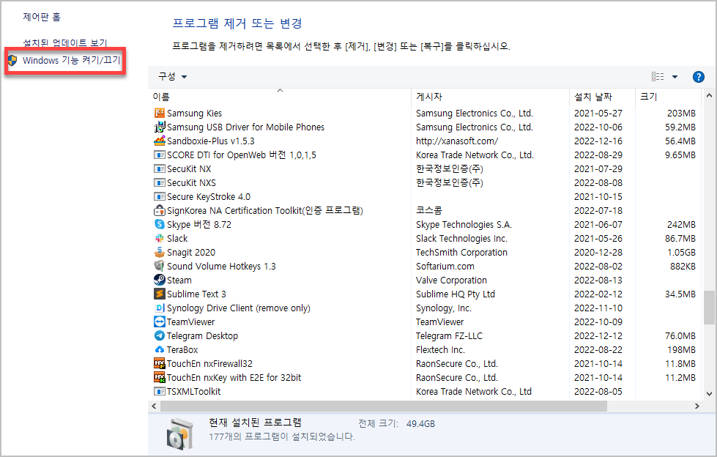Screen dimensions: 717x457
Task: Click the Secure KeyStroke 4.0 icon
Action: pyautogui.click(x=159, y=197)
